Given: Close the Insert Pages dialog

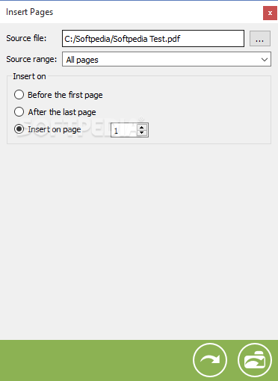Looking at the screenshot, I should (270, 13).
